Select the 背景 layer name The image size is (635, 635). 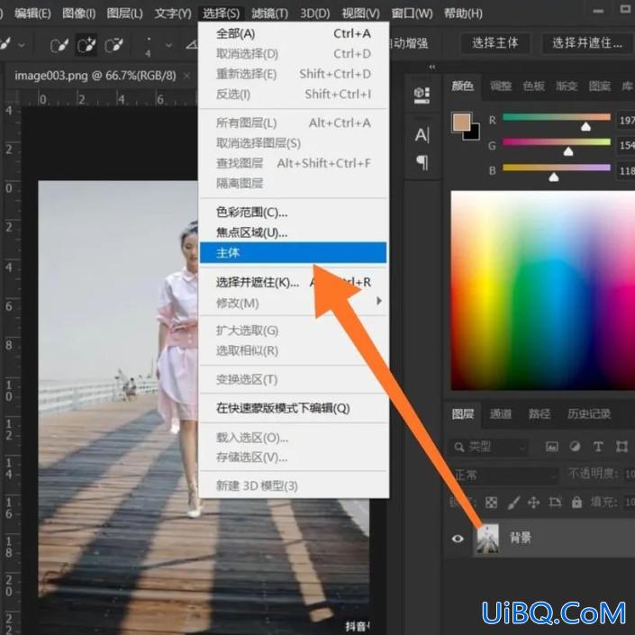coord(521,538)
